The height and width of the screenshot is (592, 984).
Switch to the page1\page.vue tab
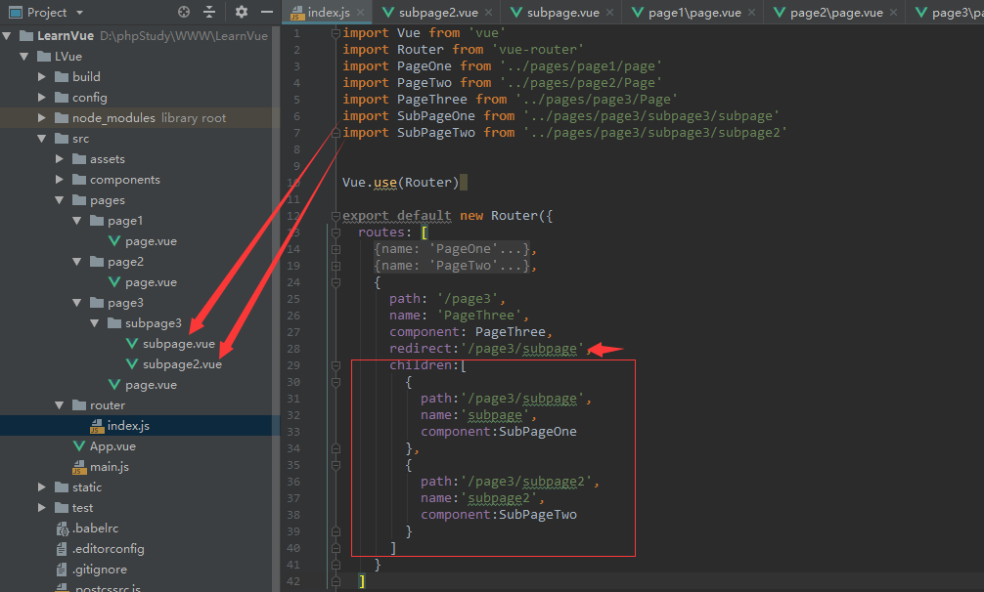[694, 13]
